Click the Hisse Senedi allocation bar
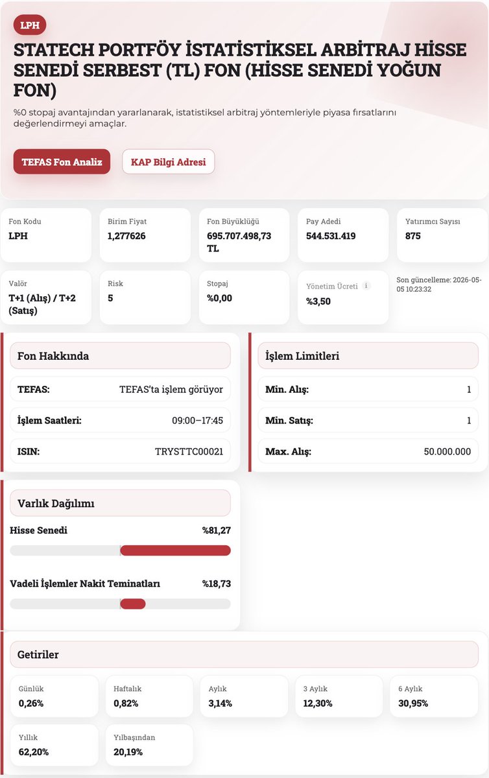The width and height of the screenshot is (489, 778). [x=120, y=550]
